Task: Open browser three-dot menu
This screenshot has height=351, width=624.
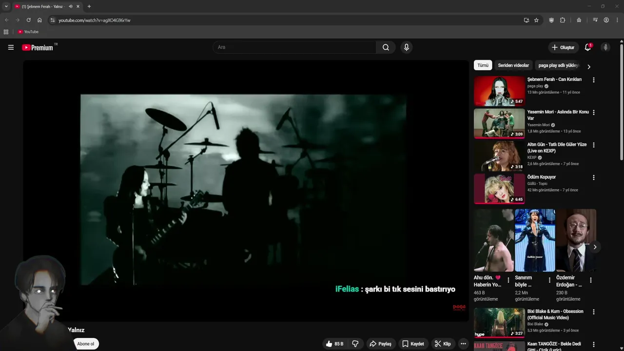Action: pos(618,20)
